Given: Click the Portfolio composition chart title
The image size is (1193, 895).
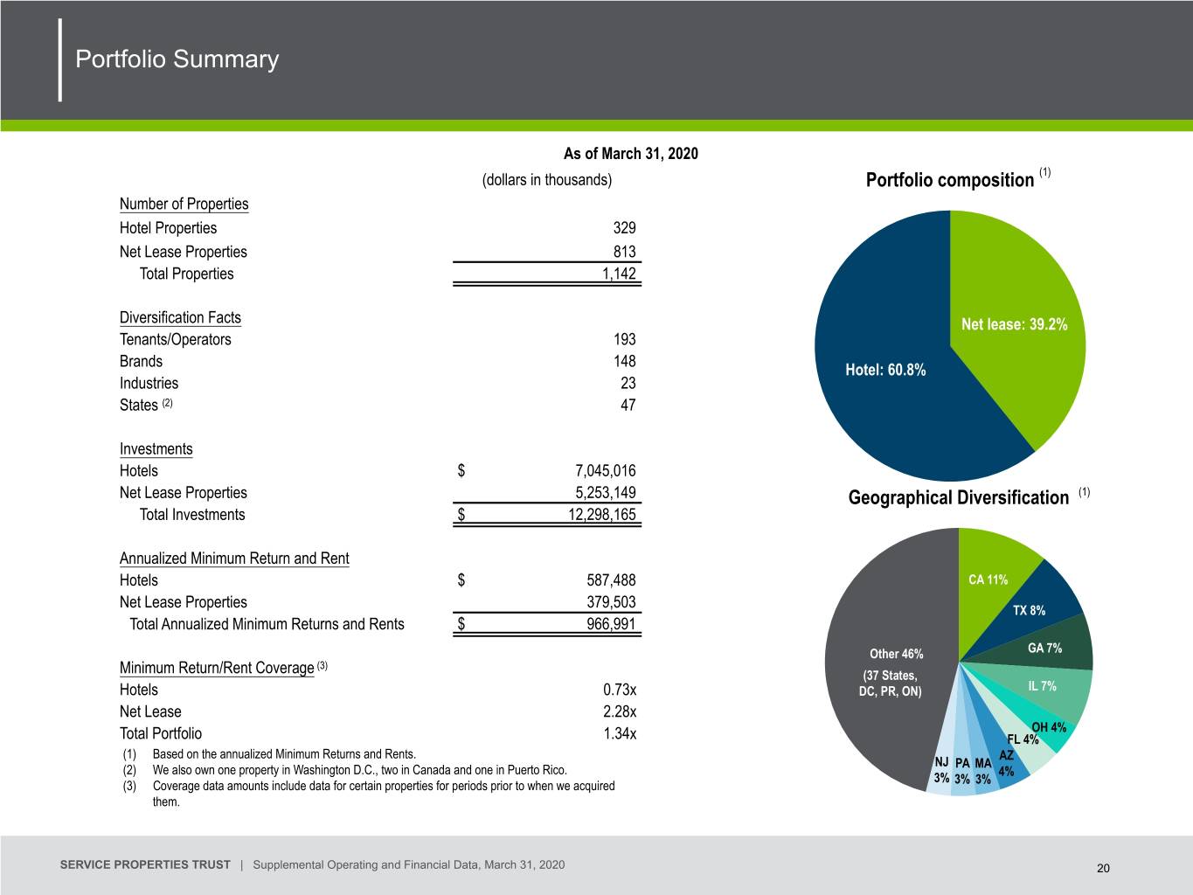Looking at the screenshot, I should tap(950, 180).
